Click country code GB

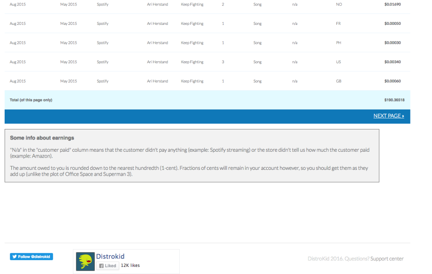tap(339, 81)
